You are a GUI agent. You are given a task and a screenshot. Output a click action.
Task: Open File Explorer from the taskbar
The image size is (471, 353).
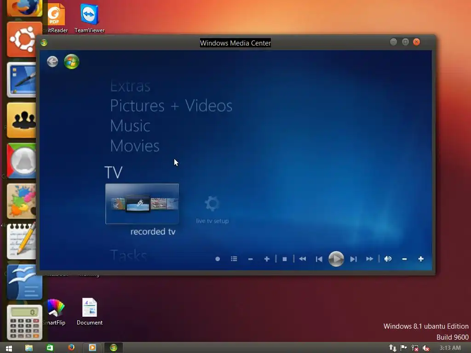(29, 347)
